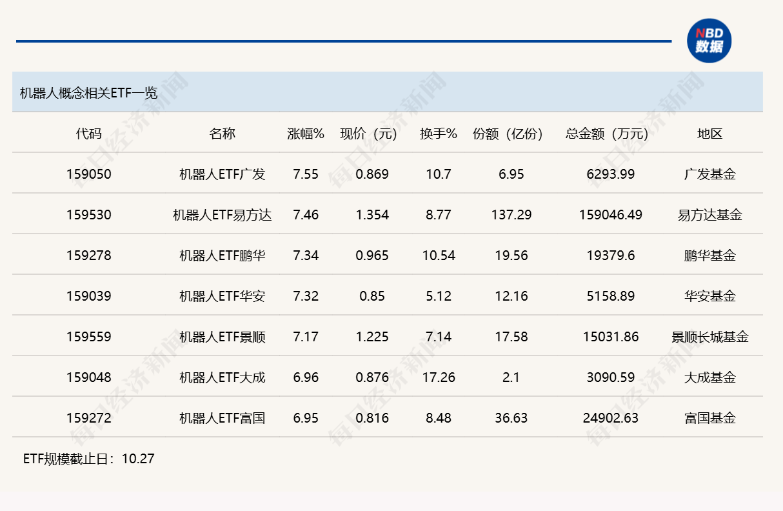The height and width of the screenshot is (511, 783).
Task: Click the 6.96 gain value
Action: tap(306, 377)
